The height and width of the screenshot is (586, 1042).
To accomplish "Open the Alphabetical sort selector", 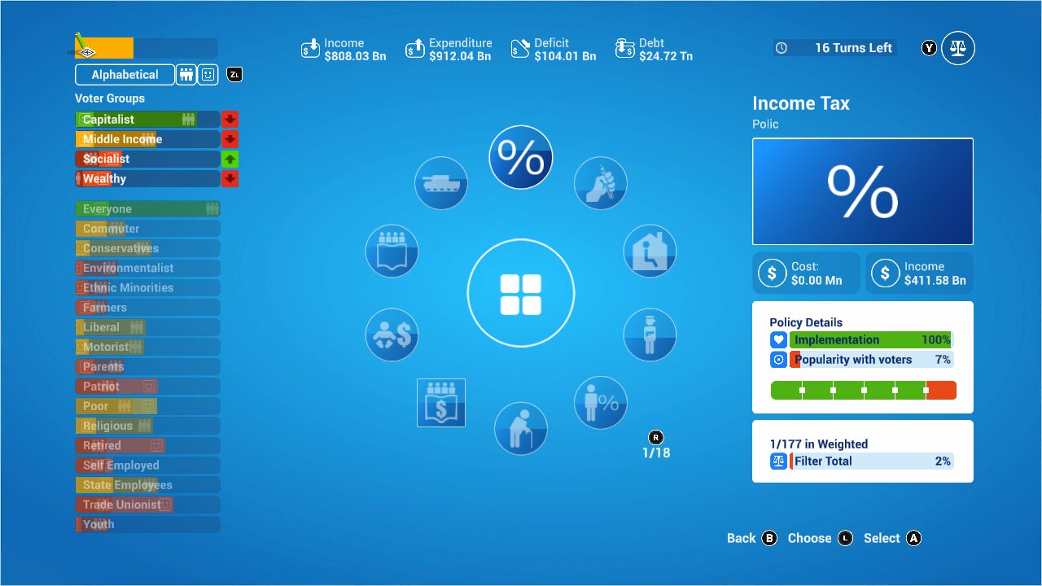I will point(125,75).
